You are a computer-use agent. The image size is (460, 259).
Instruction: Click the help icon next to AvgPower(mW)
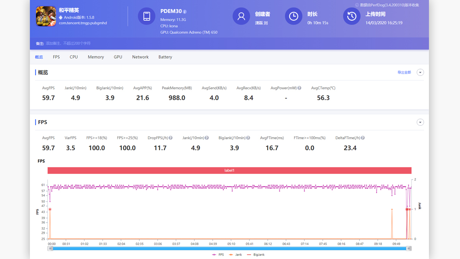[299, 88]
